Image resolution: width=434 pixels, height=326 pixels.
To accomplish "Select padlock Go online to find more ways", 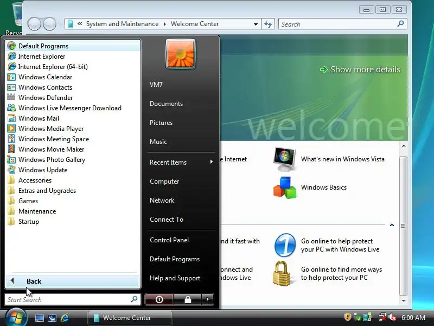I will click(x=328, y=274).
